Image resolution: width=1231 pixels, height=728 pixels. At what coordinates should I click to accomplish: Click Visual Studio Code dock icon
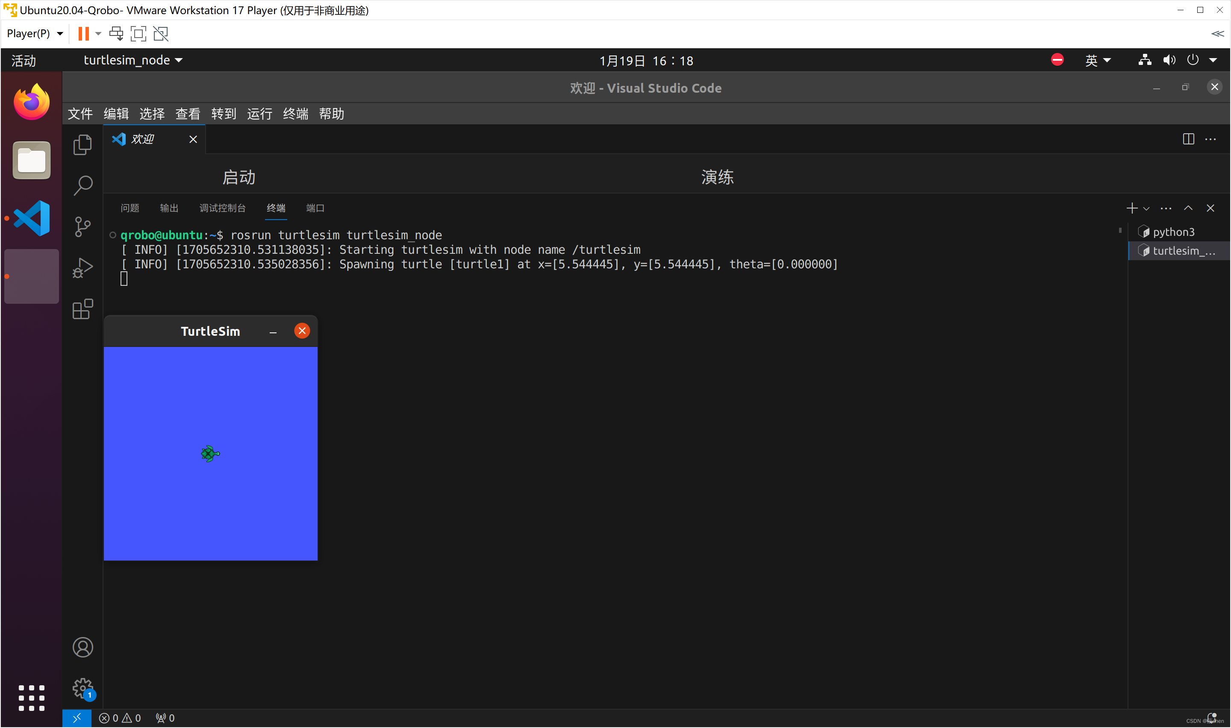[31, 218]
